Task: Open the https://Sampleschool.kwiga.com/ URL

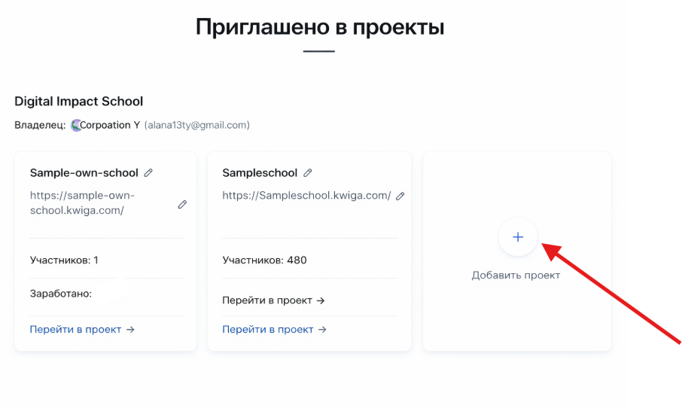Action: point(306,196)
